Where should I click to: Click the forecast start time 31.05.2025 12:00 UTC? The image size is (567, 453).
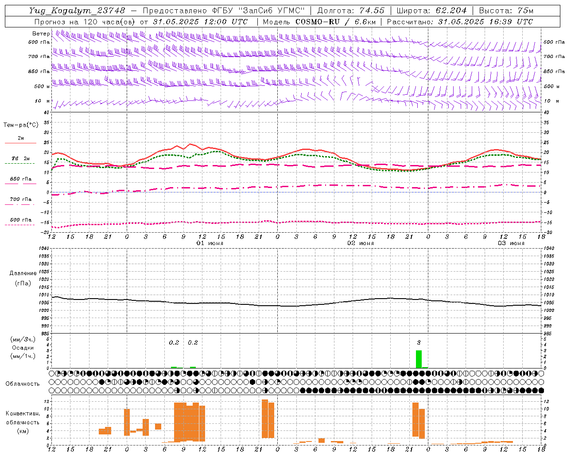pyautogui.click(x=200, y=22)
